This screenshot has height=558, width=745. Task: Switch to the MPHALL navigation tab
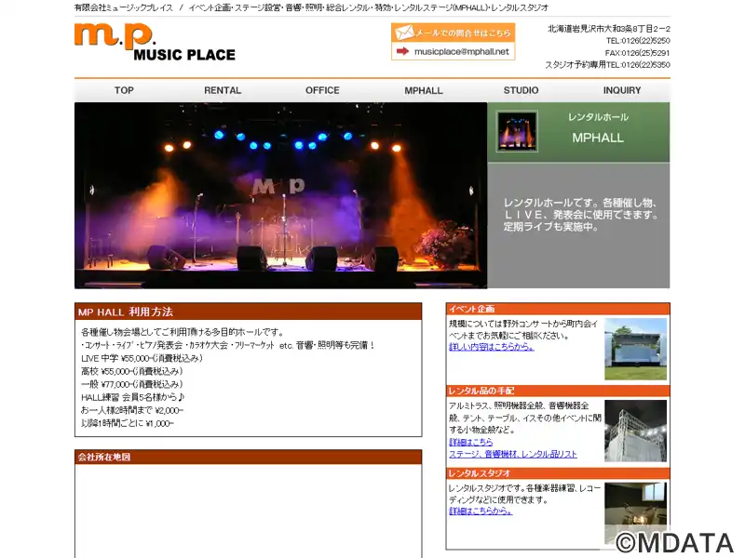point(424,90)
